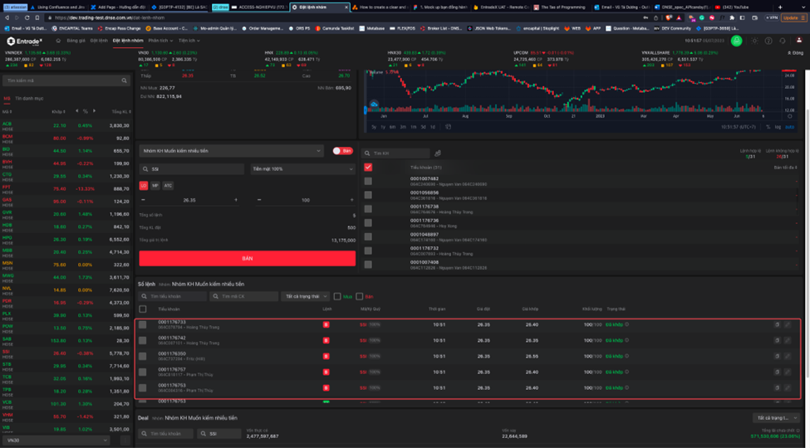810x448 pixels.
Task: Click edit pencil on order 0001176733
Action: 788,324
